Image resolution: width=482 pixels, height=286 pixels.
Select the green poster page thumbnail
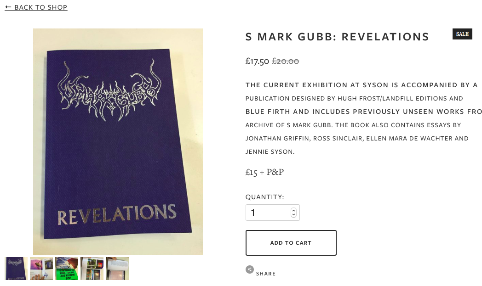click(67, 269)
